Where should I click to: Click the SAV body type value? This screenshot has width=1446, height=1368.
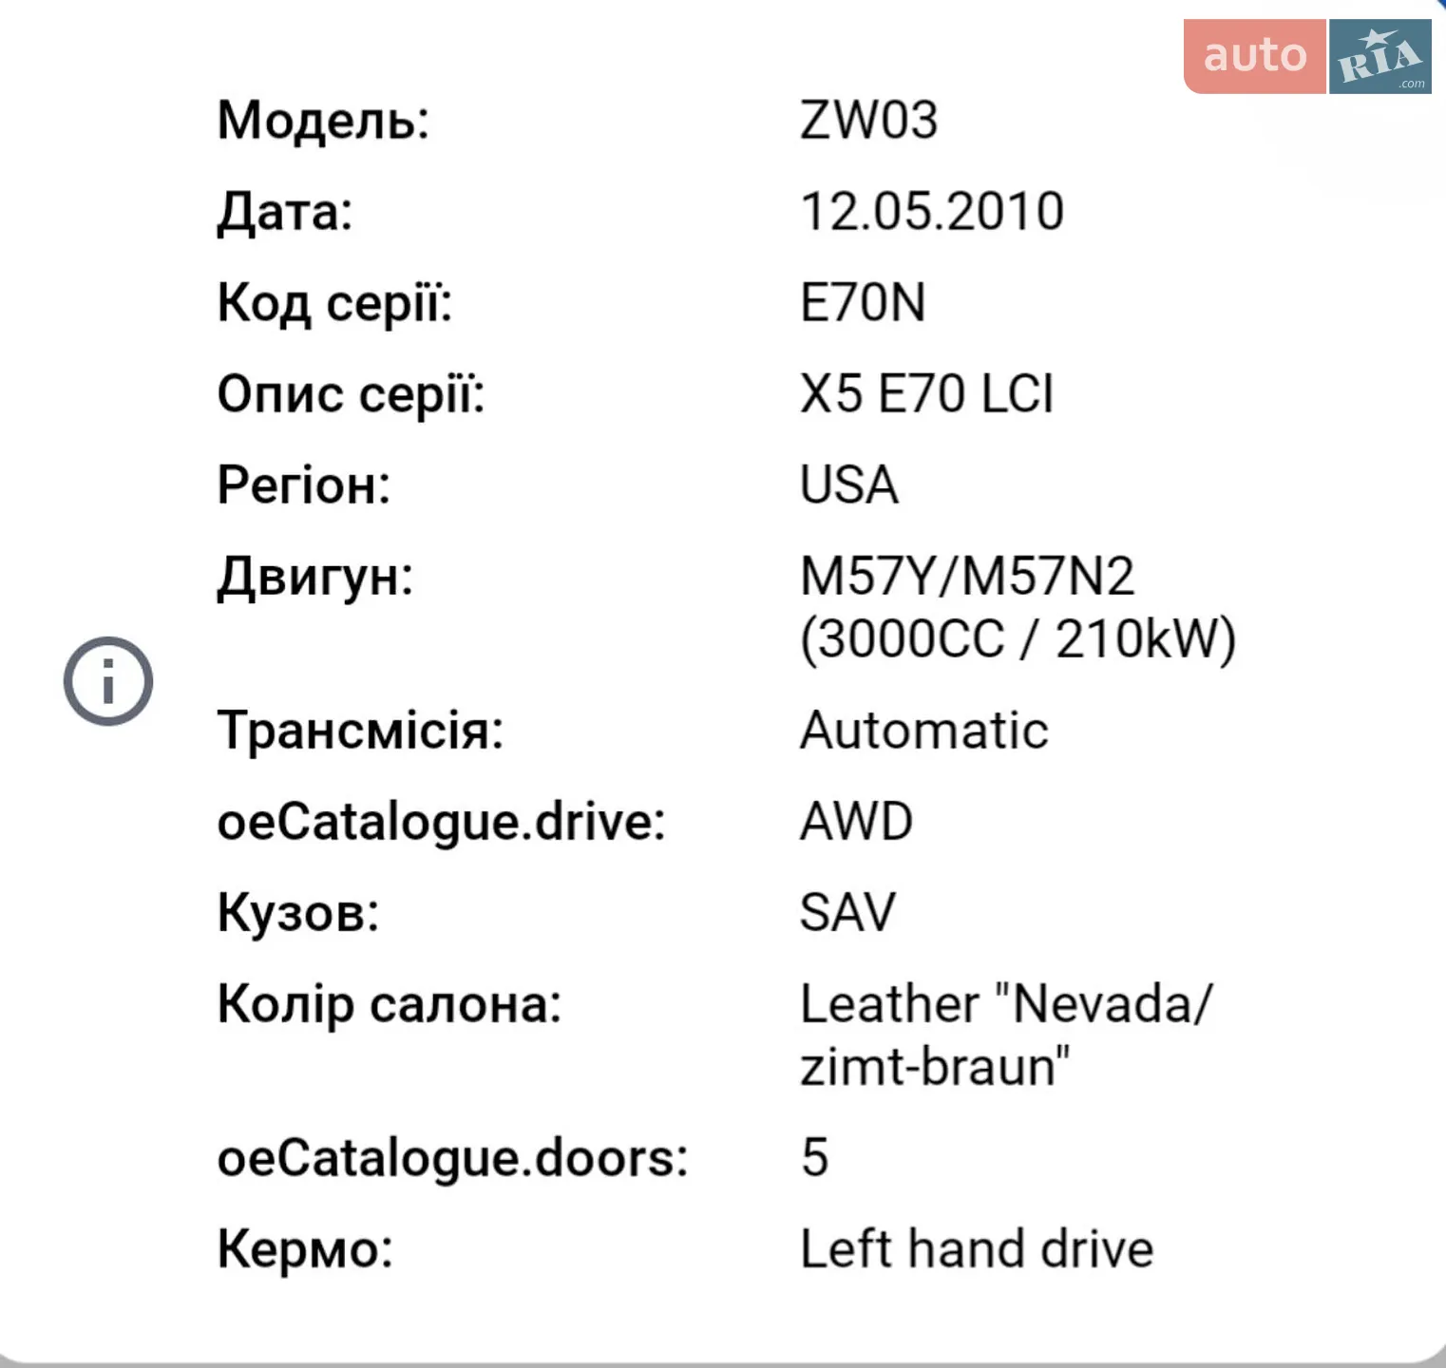[x=847, y=912]
